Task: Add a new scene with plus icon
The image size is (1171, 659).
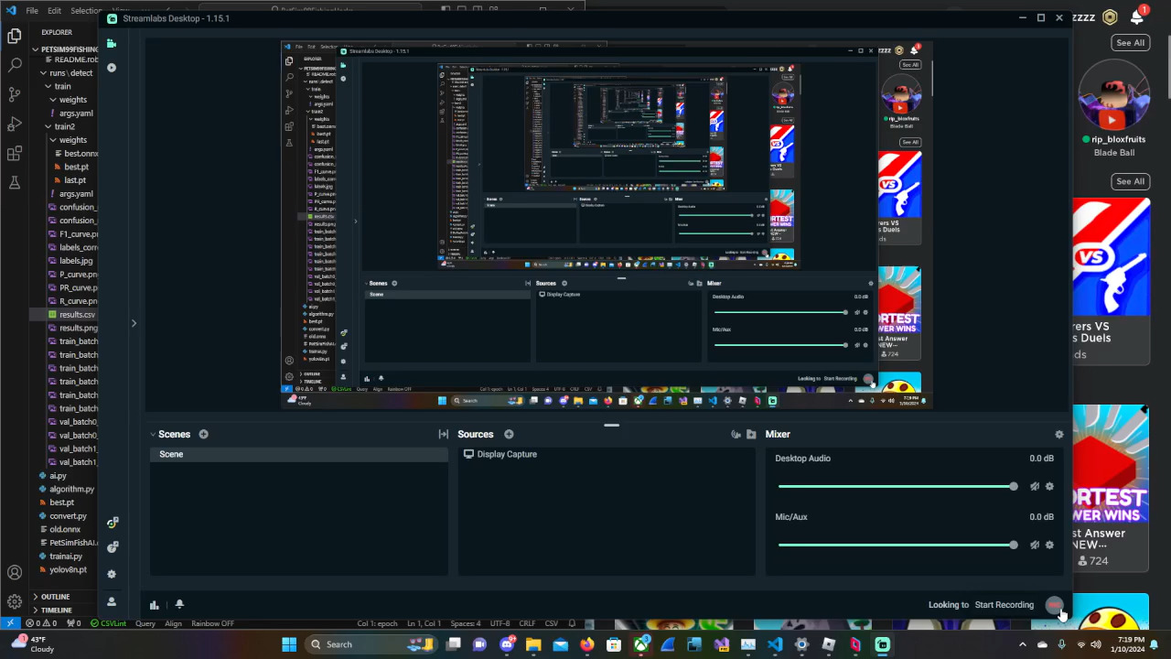Action: click(x=203, y=435)
